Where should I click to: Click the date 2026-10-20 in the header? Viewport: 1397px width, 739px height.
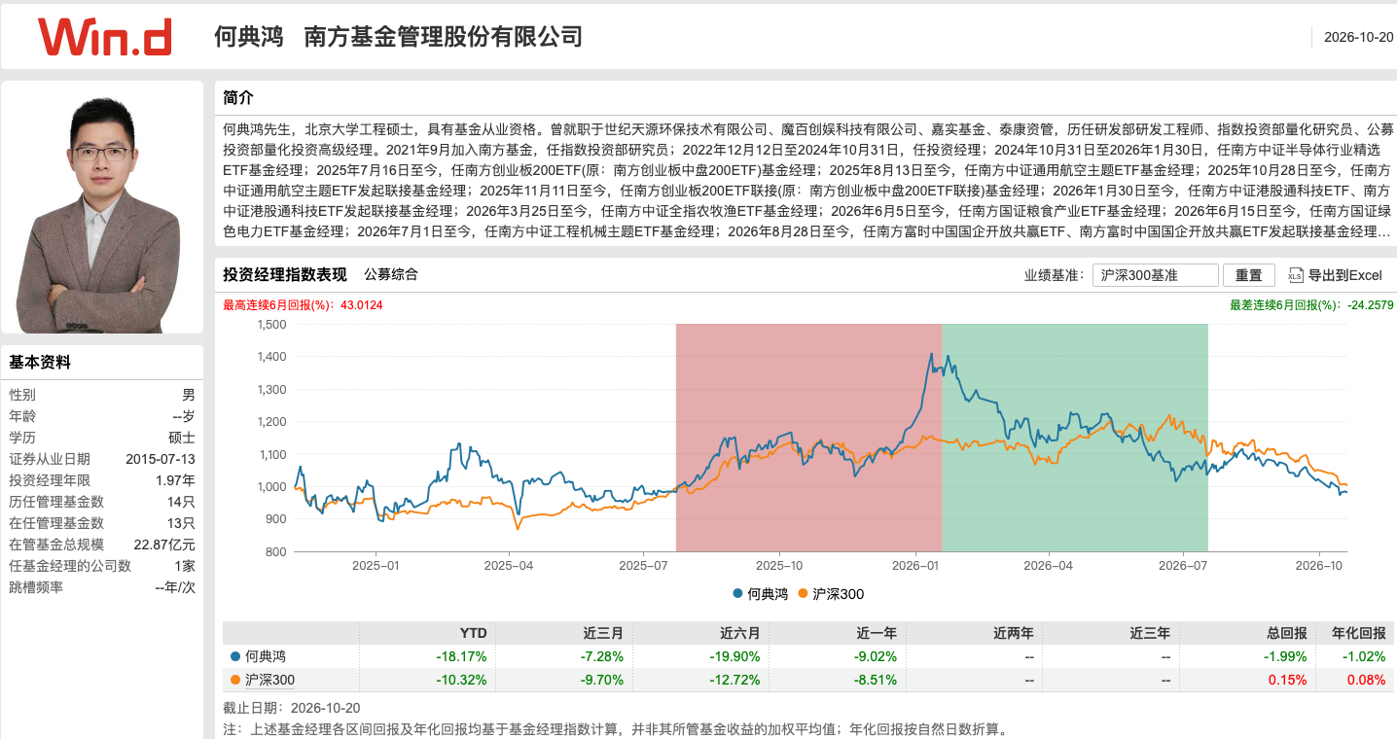(x=1358, y=37)
